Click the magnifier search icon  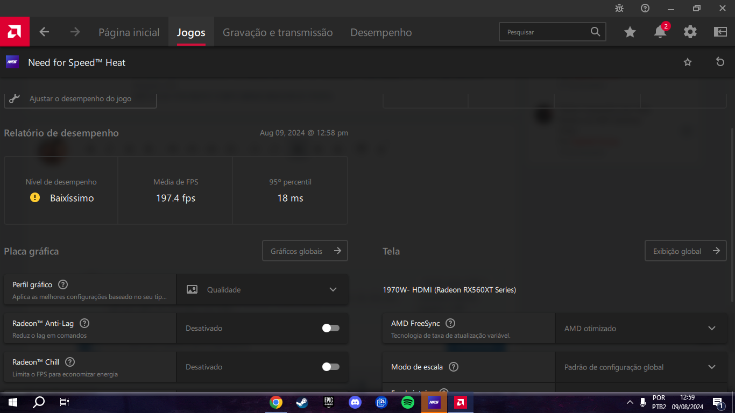(x=595, y=32)
